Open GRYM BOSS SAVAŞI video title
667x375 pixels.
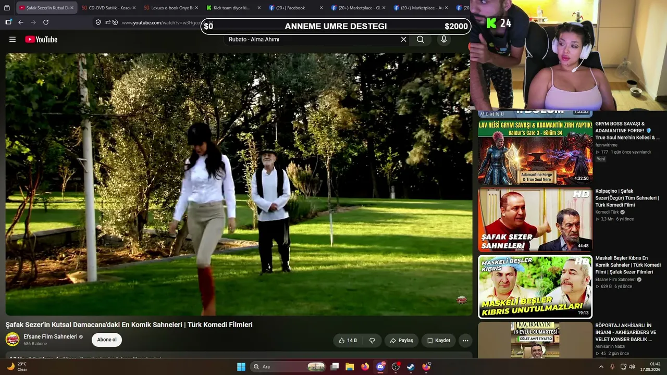click(x=627, y=131)
